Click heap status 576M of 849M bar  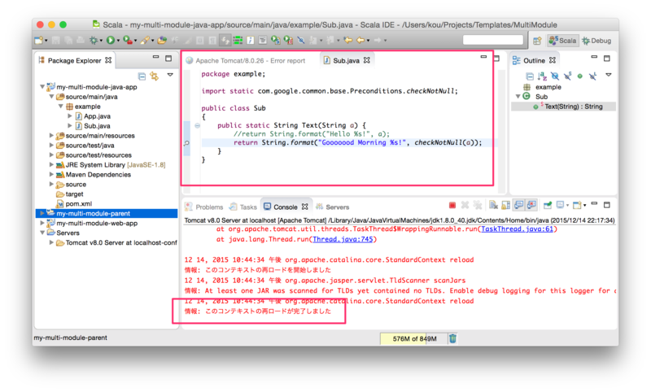click(413, 339)
